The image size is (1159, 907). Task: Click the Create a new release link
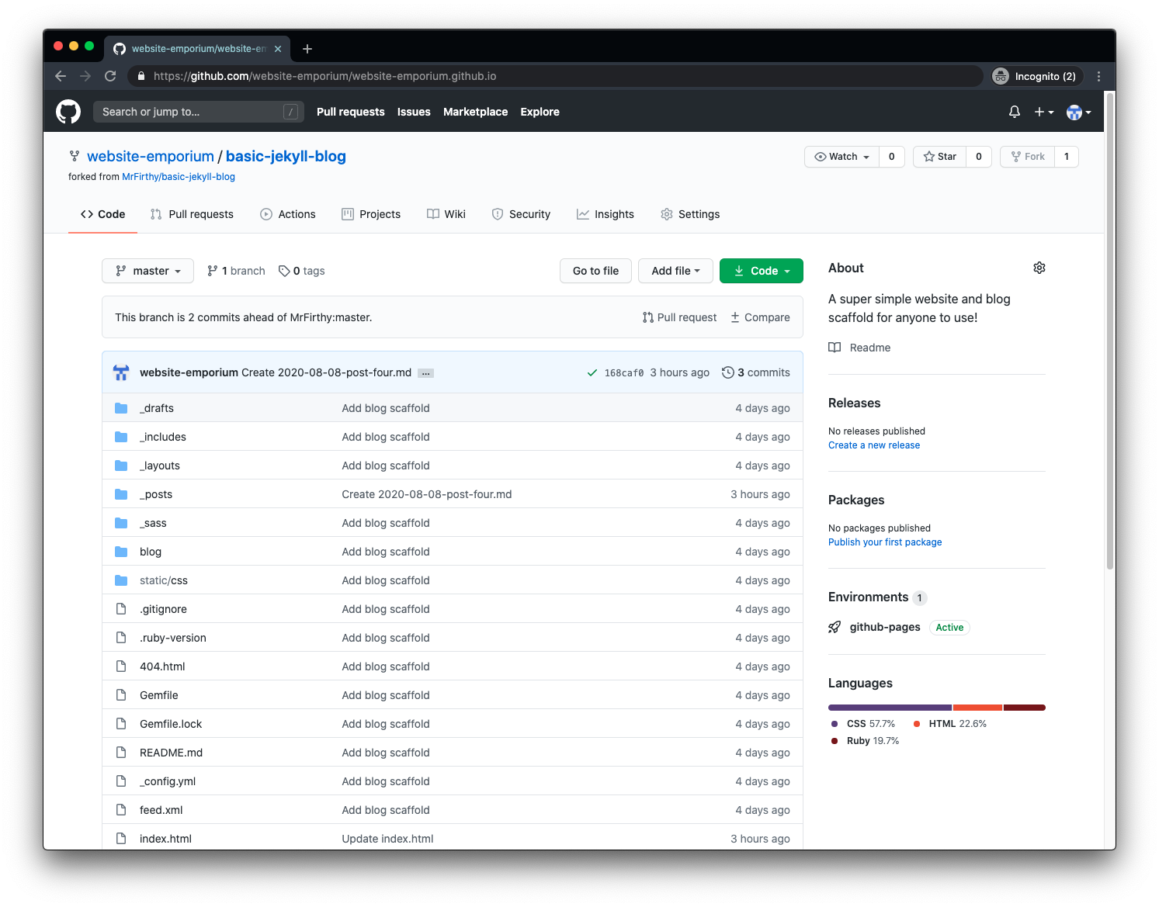pos(874,445)
